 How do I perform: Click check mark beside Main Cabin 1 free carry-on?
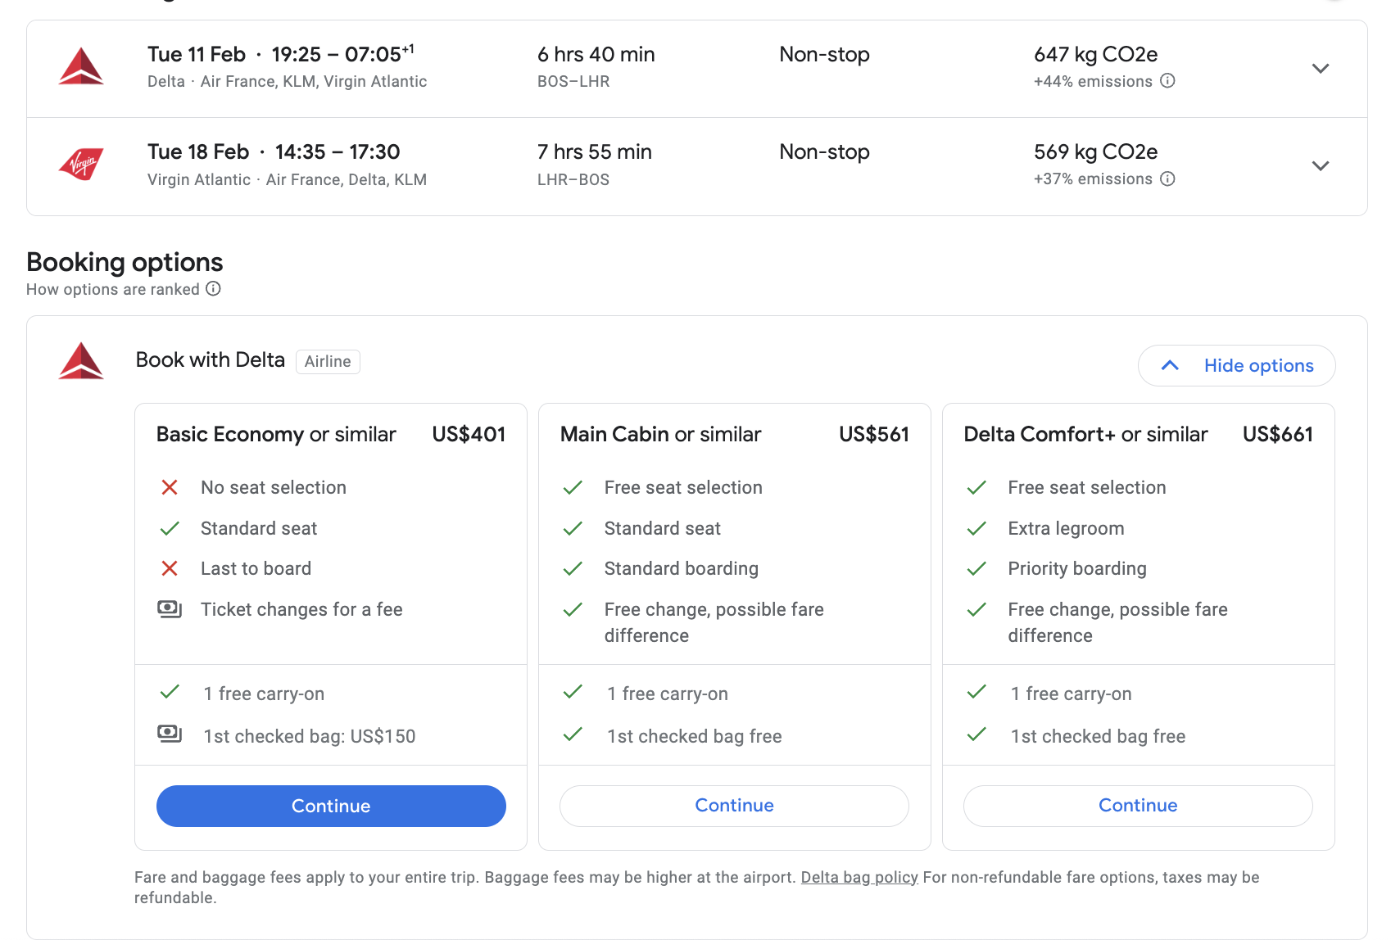pos(573,692)
